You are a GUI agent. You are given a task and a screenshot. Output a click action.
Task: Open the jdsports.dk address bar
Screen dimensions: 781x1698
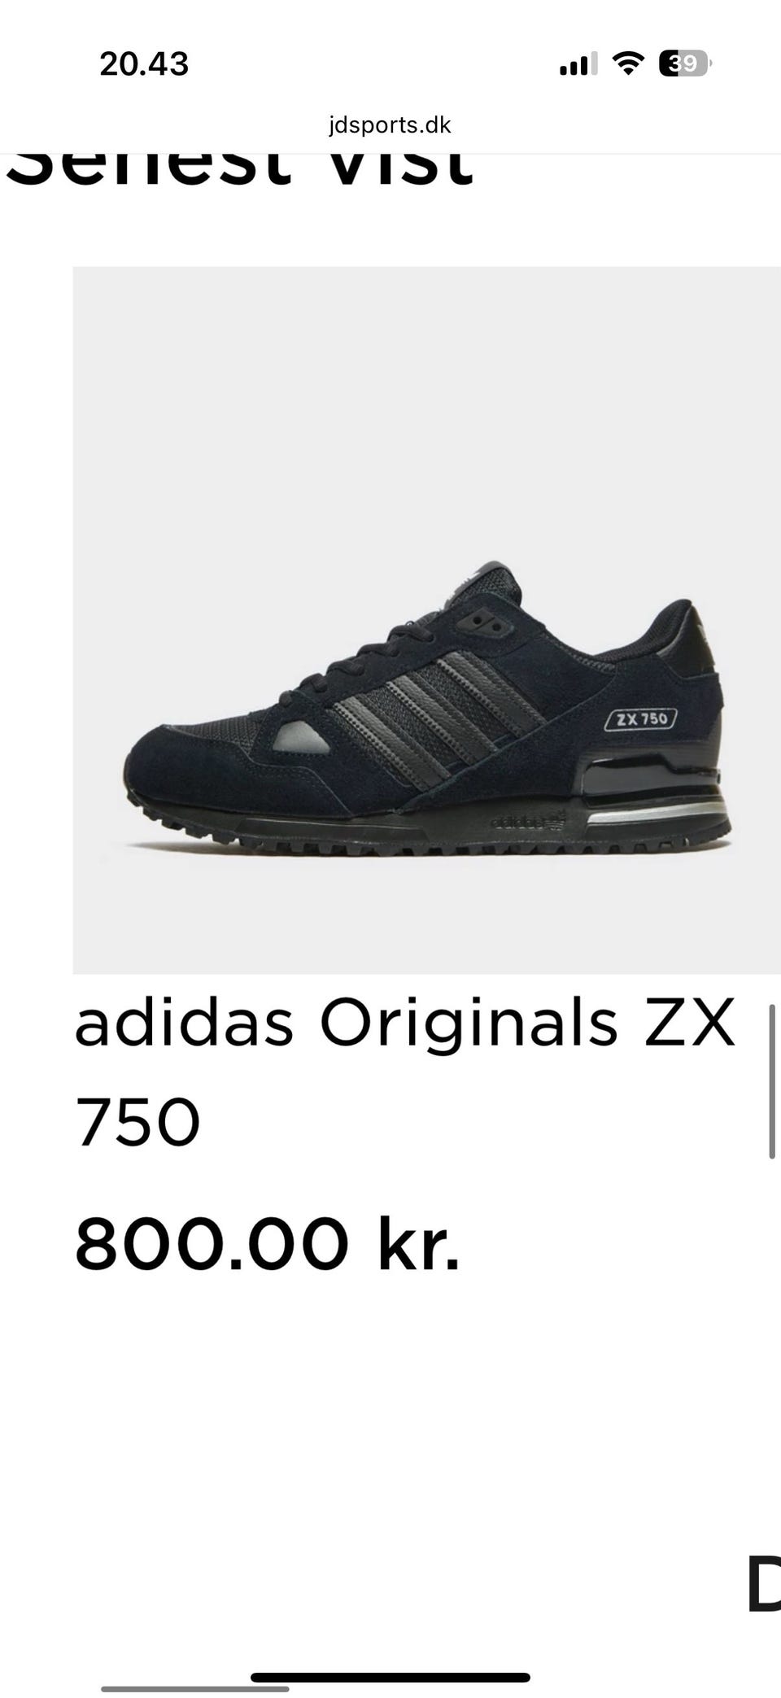click(390, 125)
